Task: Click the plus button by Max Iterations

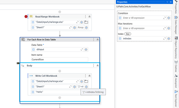Action: [169, 28]
